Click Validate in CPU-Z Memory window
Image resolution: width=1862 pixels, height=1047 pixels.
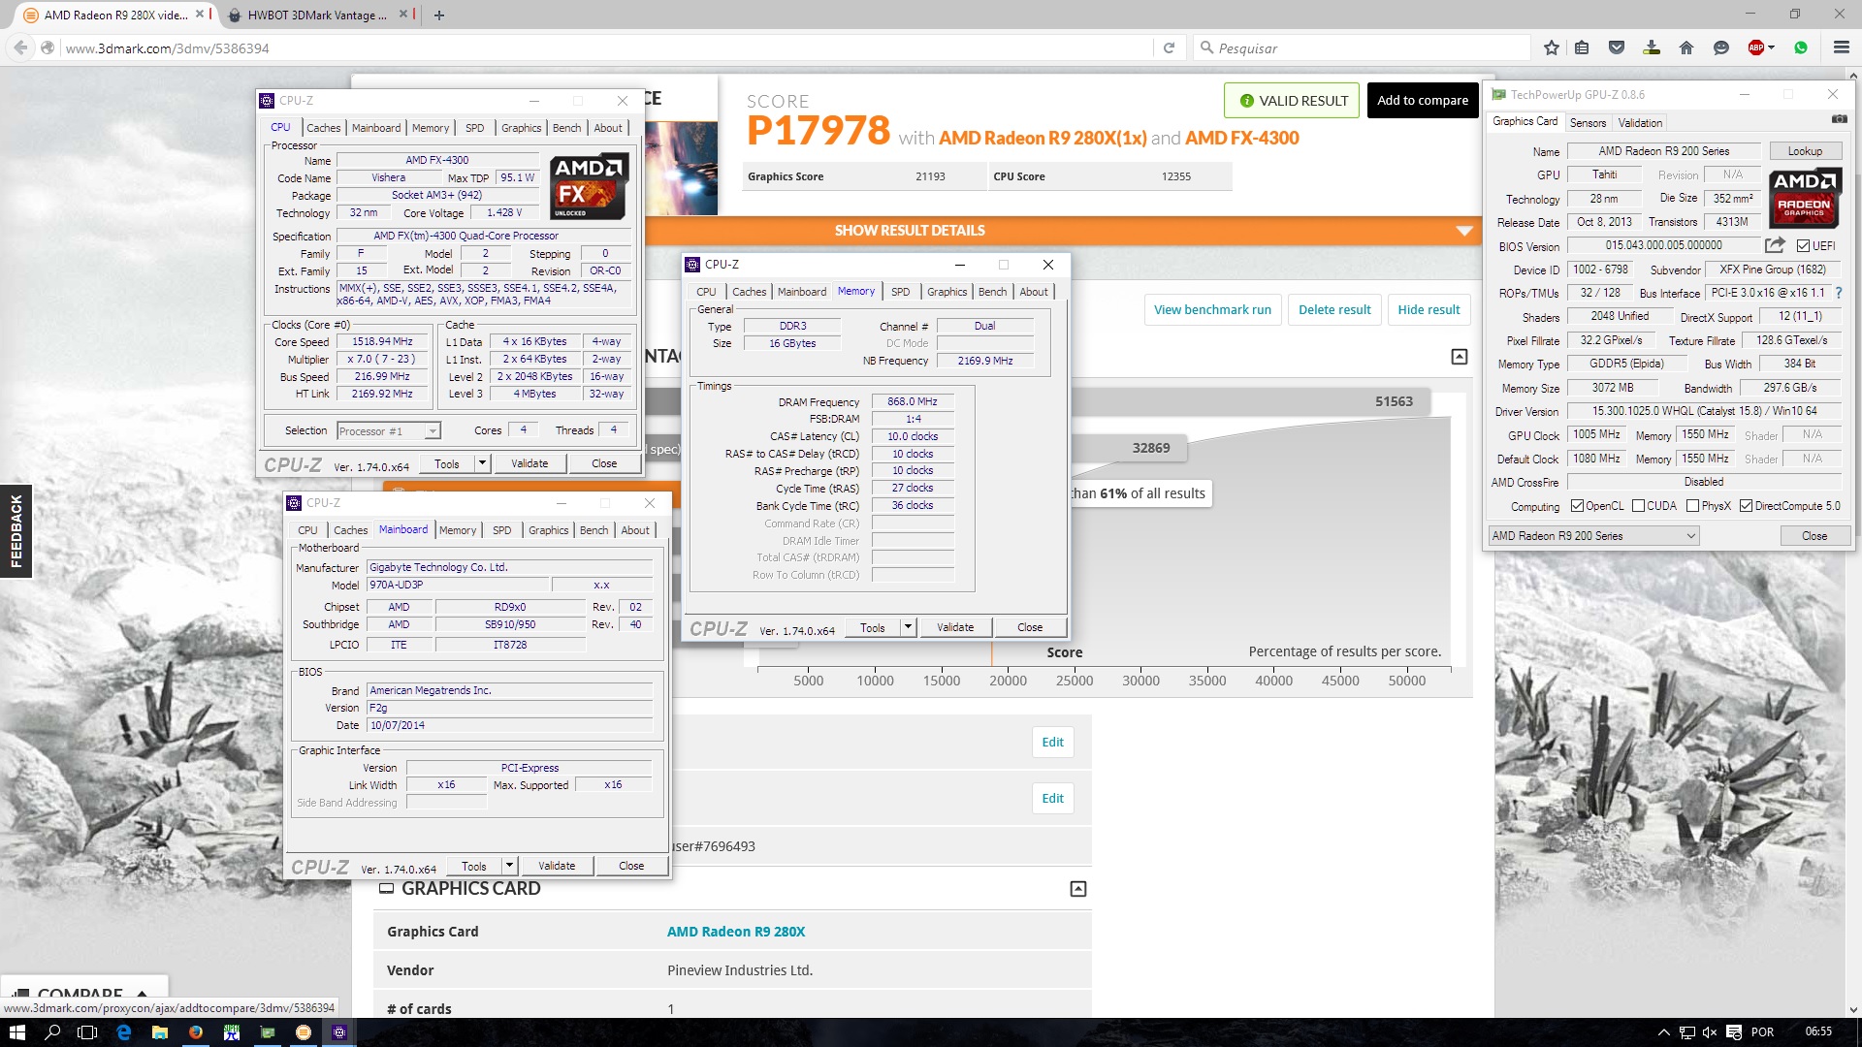coord(955,627)
